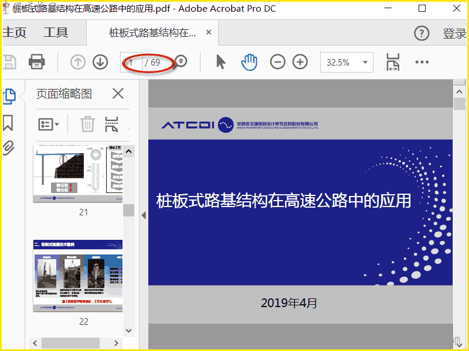Click the slide title 桩板式路基结构在高速公路中的应用
The image size is (469, 351).
284,200
